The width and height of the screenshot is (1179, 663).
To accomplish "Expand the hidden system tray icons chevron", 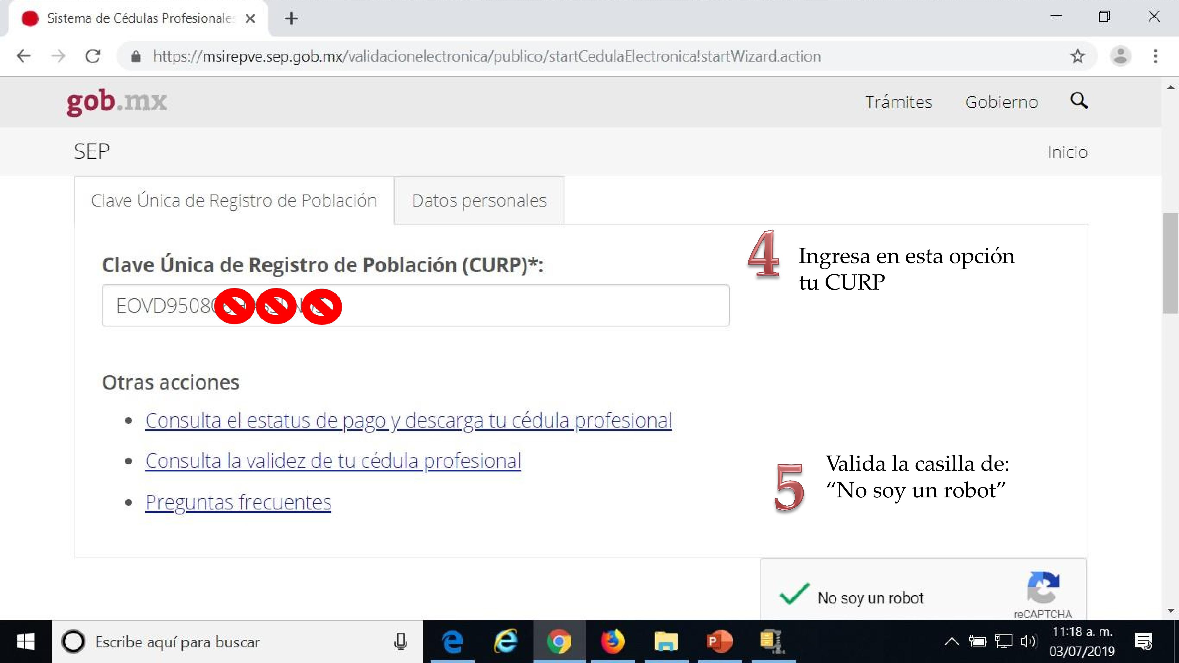I will (951, 641).
